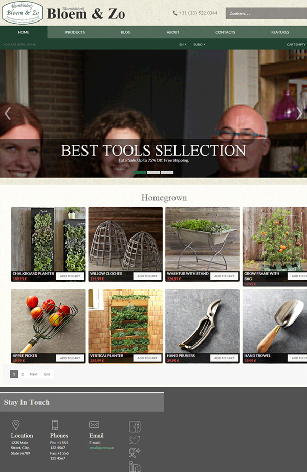Open the Google Plus icon
The height and width of the screenshot is (472, 307).
tap(135, 453)
